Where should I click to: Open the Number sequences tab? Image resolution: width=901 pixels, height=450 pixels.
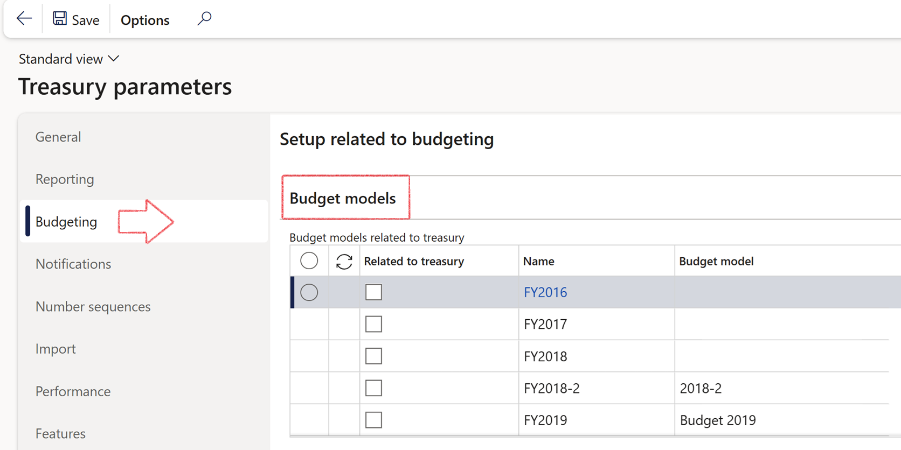pyautogui.click(x=93, y=306)
